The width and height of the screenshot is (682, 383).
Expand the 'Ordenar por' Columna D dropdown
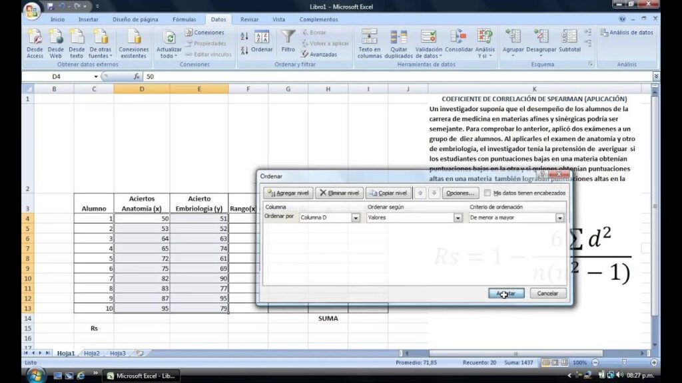pos(356,217)
